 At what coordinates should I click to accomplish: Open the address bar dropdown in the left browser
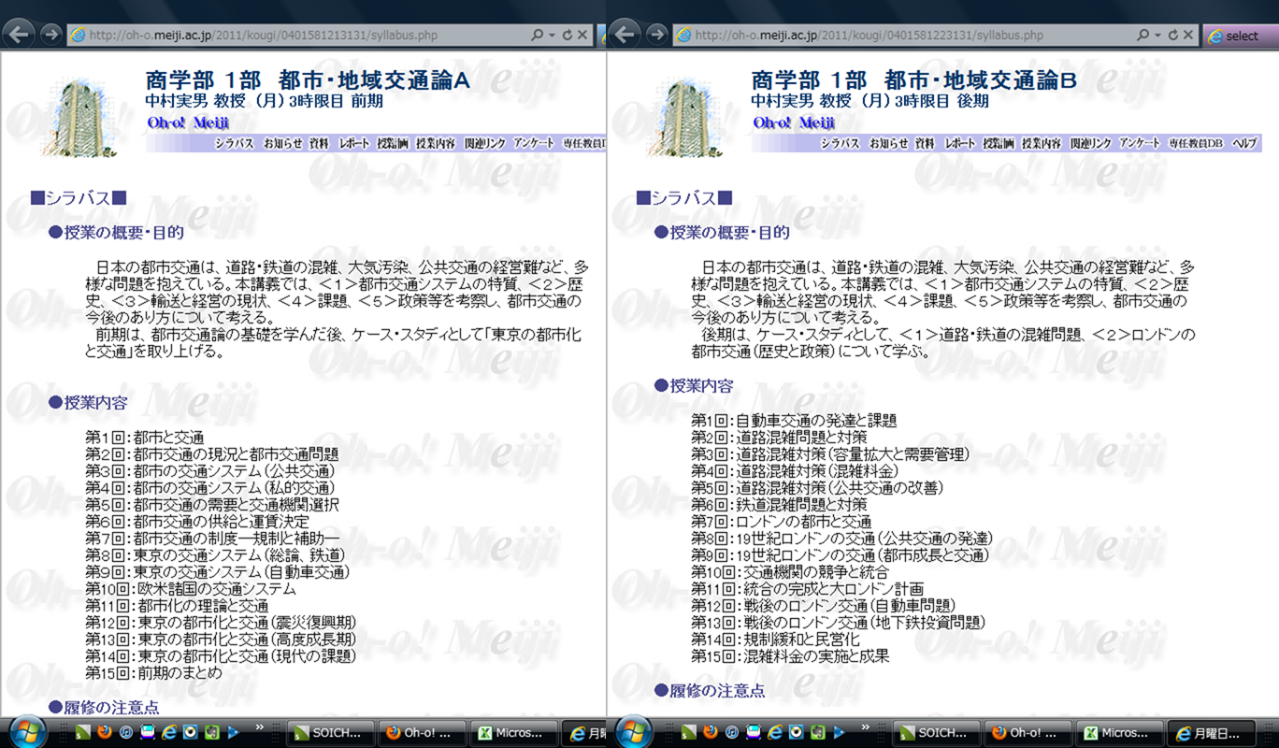click(x=551, y=36)
